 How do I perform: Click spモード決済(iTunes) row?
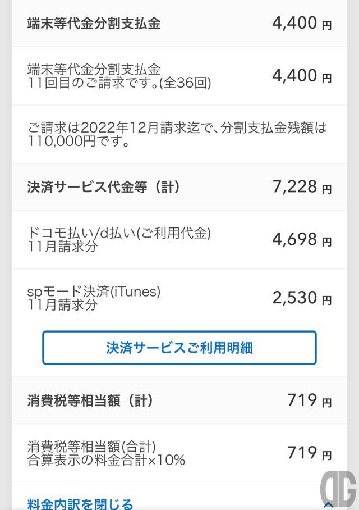179,298
